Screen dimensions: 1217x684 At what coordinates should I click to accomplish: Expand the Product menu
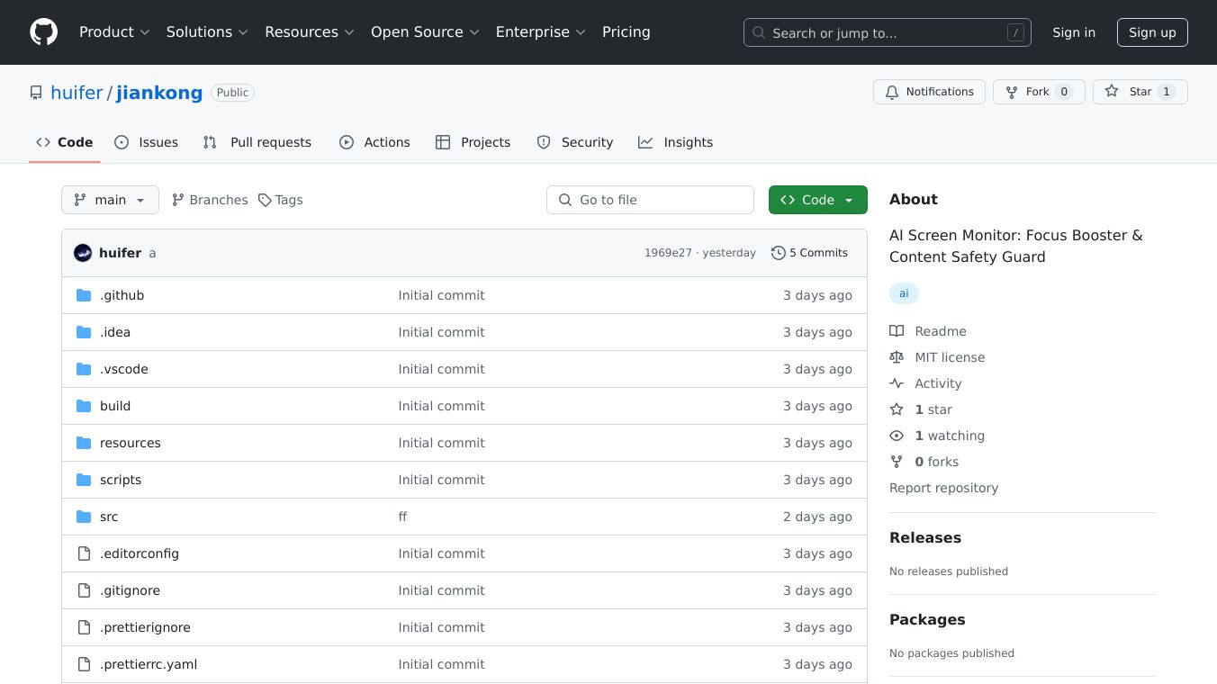[x=114, y=32]
